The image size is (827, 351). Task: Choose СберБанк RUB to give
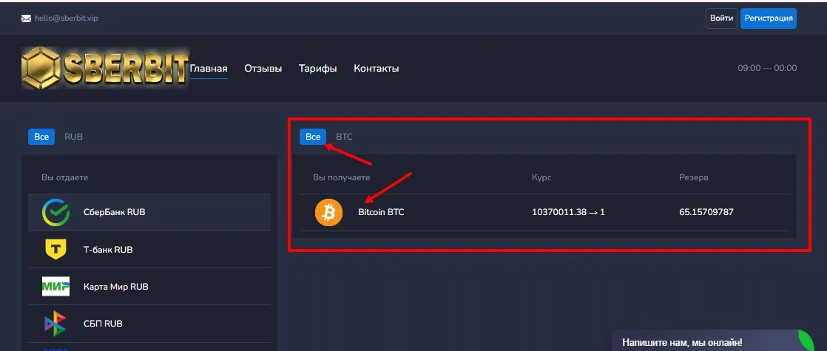click(x=149, y=212)
